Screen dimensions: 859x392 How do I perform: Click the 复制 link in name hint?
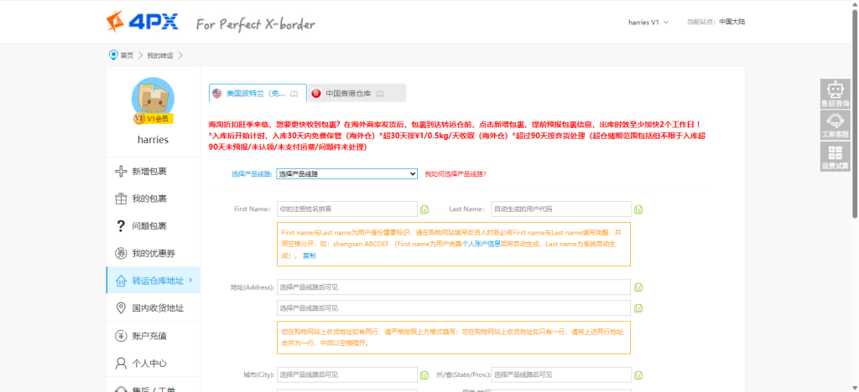[309, 255]
